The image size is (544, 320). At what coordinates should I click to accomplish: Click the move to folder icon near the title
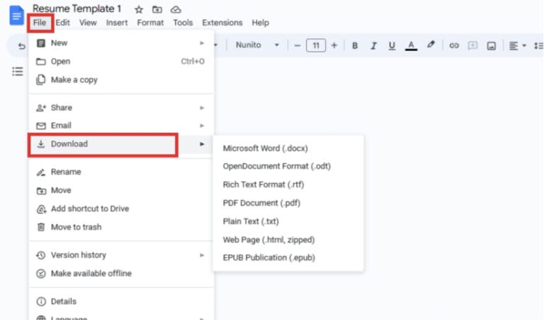coord(157,10)
